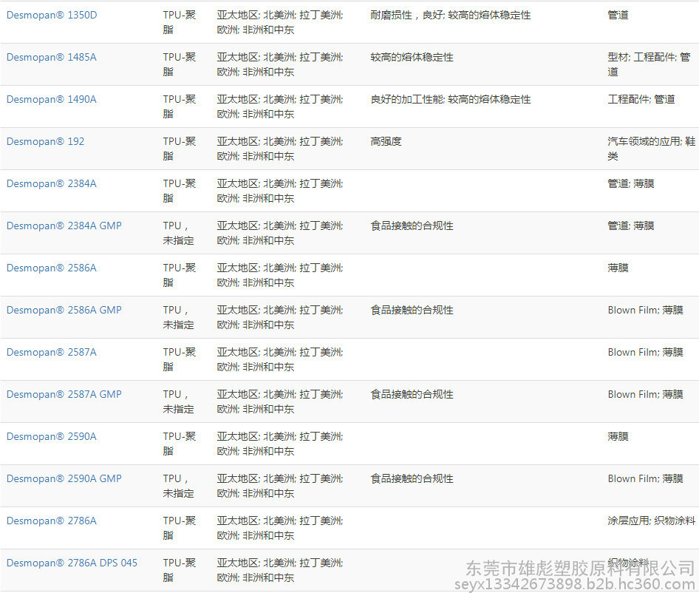Image resolution: width=699 pixels, height=593 pixels.
Task: Select '管道; 薄膜' in the 2384A GMP row
Action: [x=631, y=226]
